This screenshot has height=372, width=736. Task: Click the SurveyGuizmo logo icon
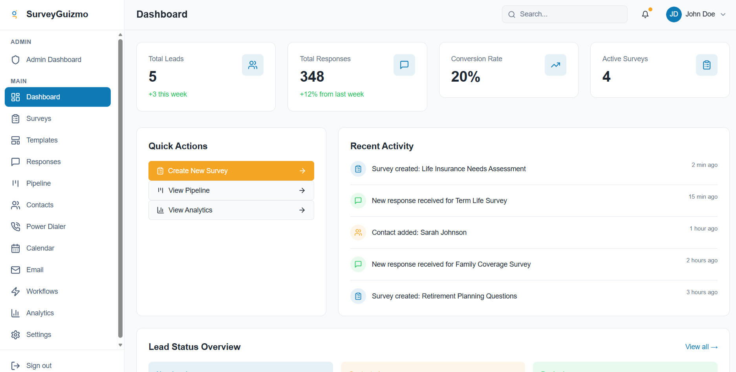(15, 15)
